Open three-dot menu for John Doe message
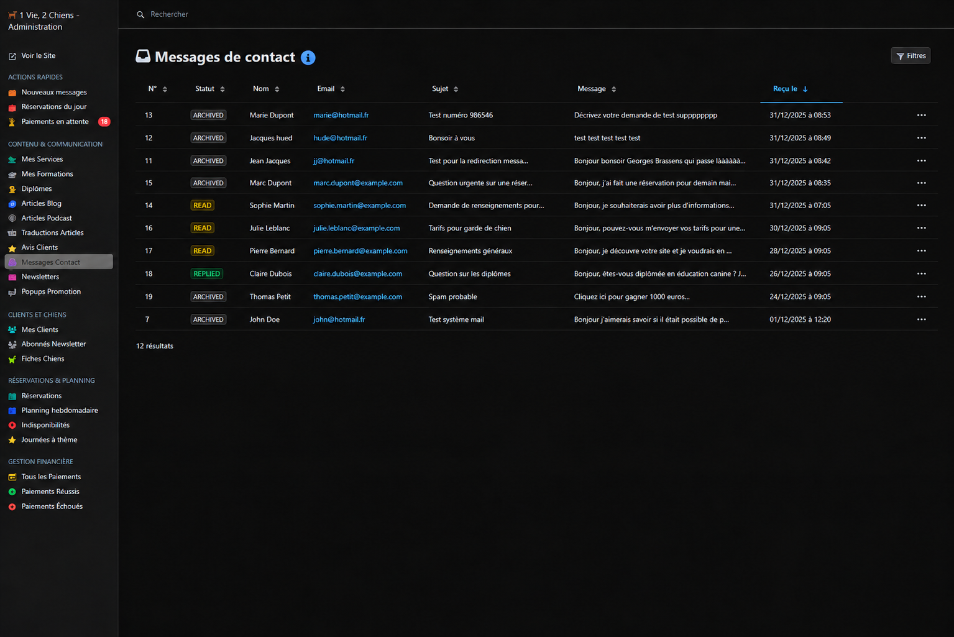Screen dimensions: 954x637 tap(921, 319)
